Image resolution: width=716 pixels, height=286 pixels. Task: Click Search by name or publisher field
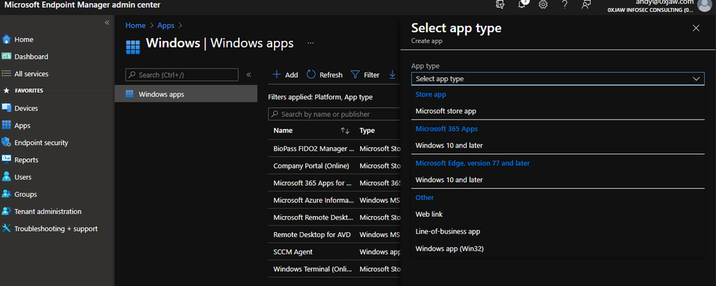(x=335, y=114)
